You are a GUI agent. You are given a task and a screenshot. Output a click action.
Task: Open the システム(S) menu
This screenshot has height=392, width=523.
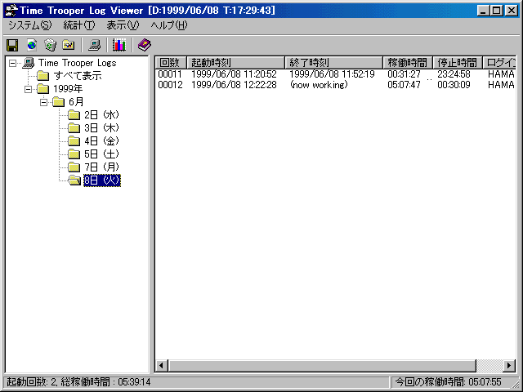click(x=30, y=25)
